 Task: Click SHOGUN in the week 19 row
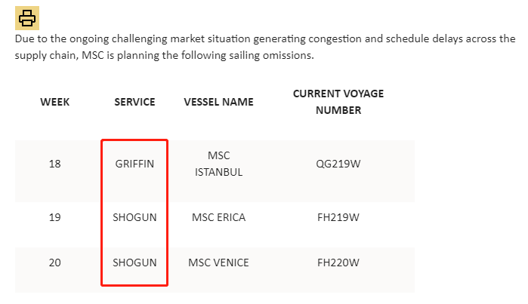tap(135, 218)
